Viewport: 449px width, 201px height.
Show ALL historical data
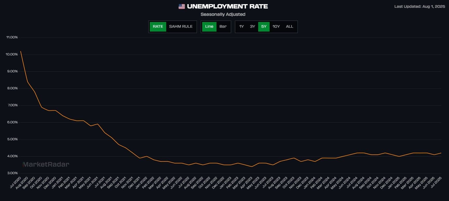tap(289, 26)
